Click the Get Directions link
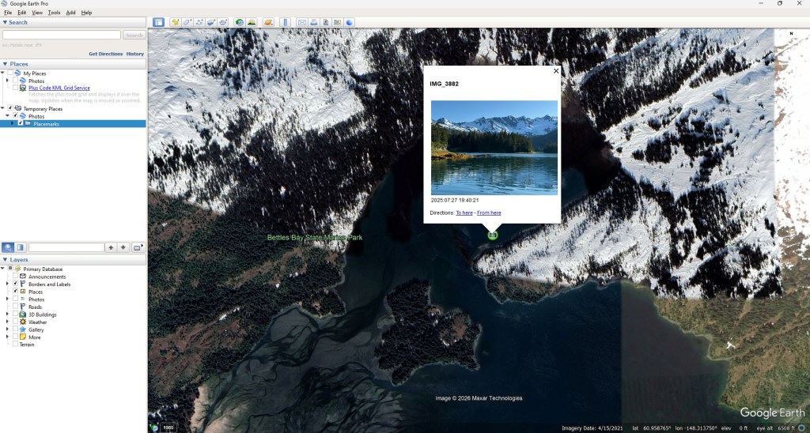Image resolution: width=810 pixels, height=433 pixels. click(x=105, y=54)
